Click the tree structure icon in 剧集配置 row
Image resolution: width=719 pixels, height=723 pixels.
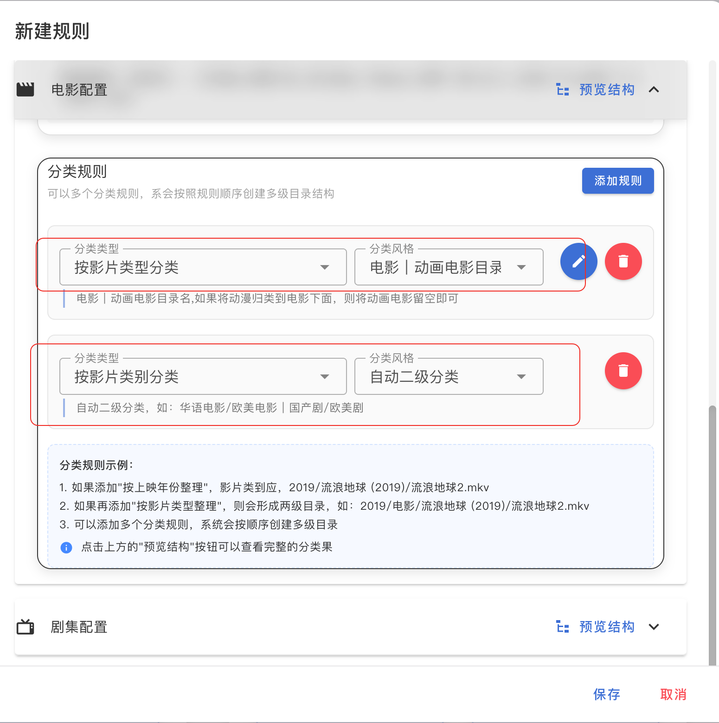pyautogui.click(x=563, y=627)
